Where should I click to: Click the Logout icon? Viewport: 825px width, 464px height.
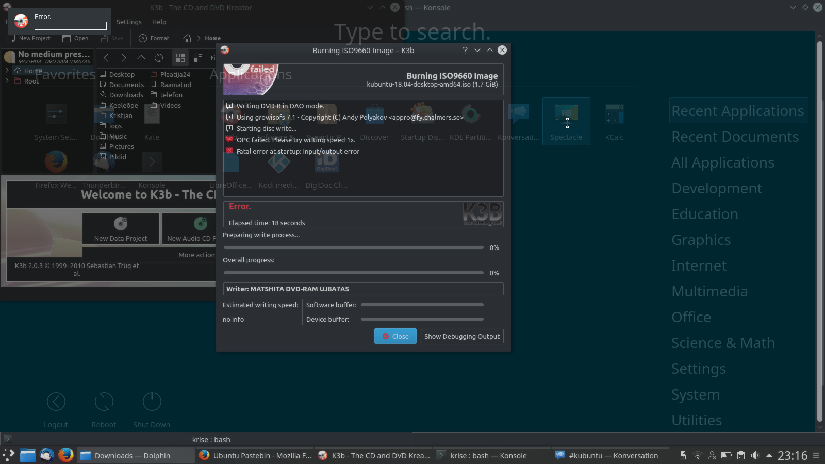56,402
